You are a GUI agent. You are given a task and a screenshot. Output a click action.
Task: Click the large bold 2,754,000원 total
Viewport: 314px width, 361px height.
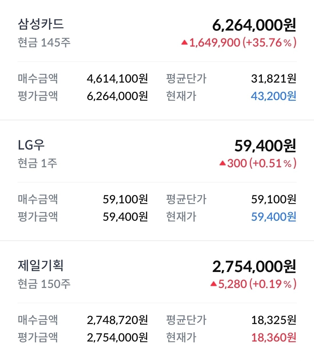click(254, 266)
